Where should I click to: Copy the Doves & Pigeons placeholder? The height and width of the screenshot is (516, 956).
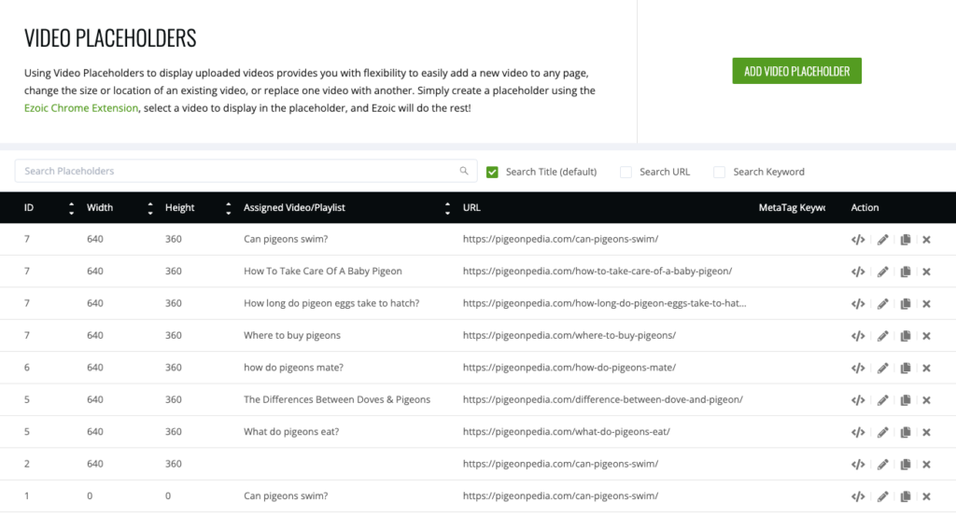pyautogui.click(x=906, y=400)
